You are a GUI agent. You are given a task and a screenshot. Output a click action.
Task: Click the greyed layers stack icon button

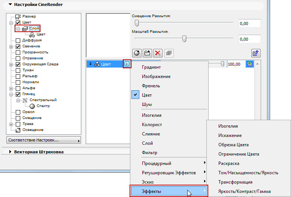[169, 53]
